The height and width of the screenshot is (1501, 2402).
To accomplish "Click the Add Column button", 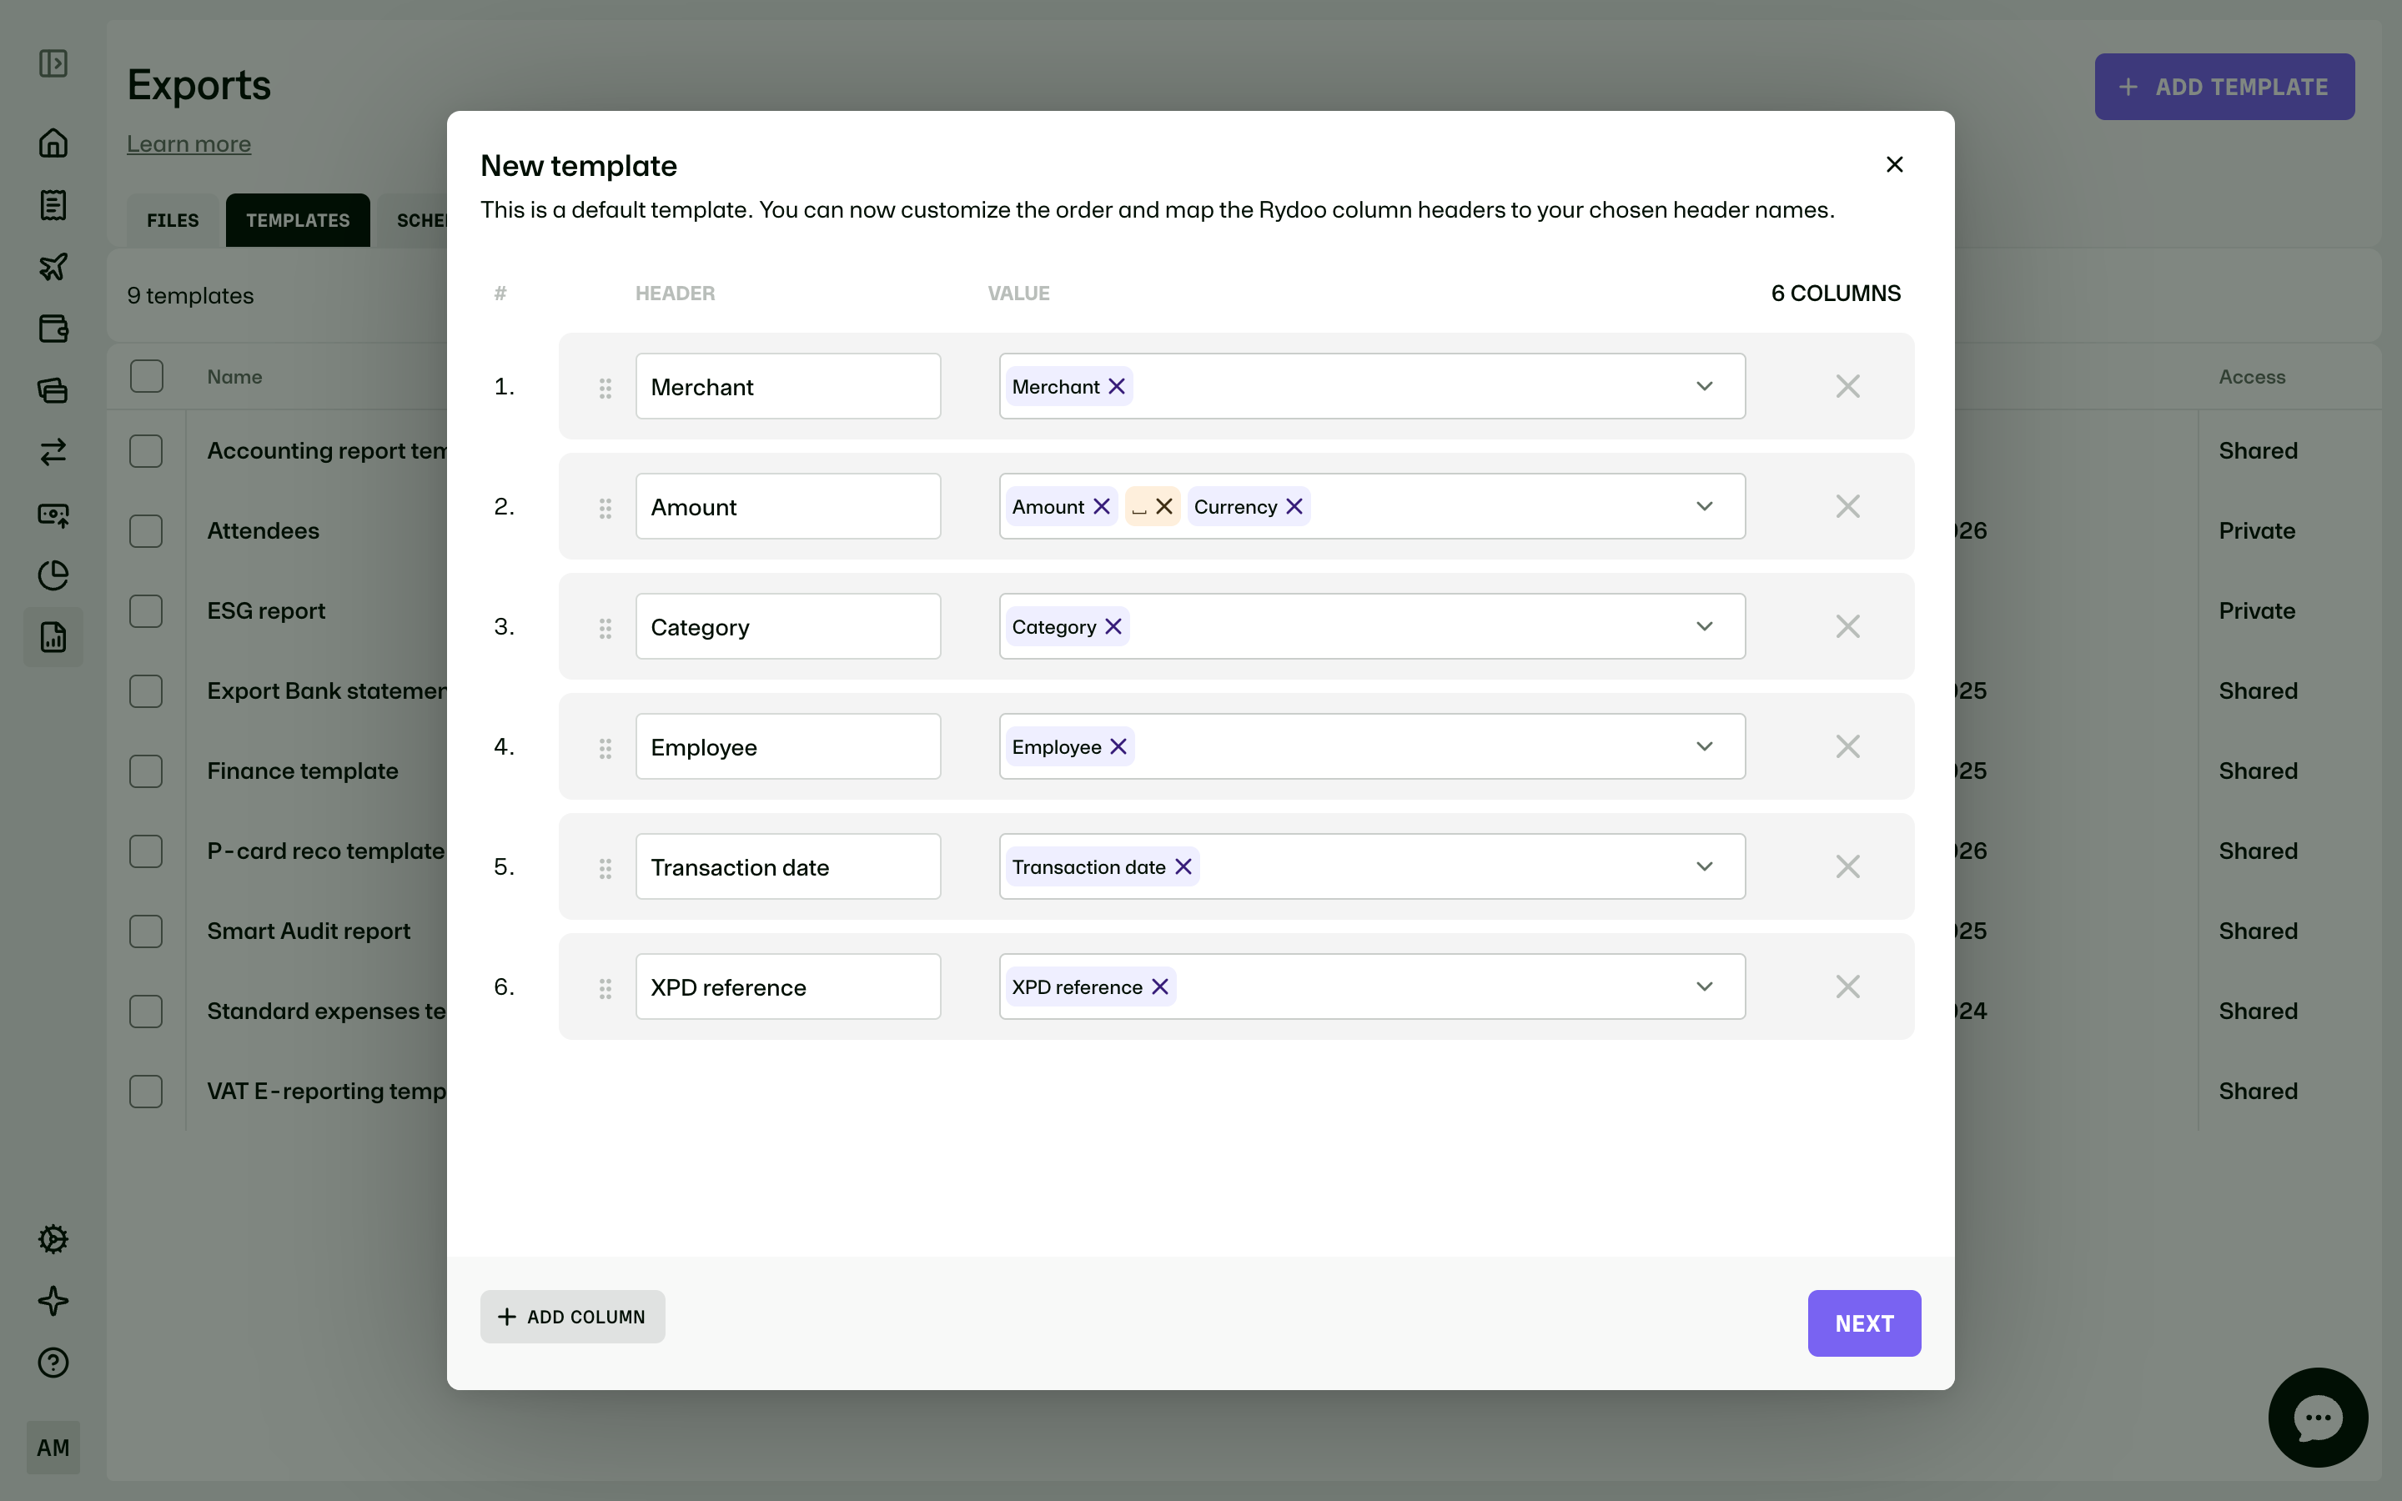I will [x=573, y=1317].
